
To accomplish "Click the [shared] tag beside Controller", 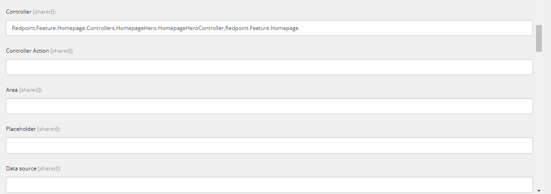I will pyautogui.click(x=43, y=12).
